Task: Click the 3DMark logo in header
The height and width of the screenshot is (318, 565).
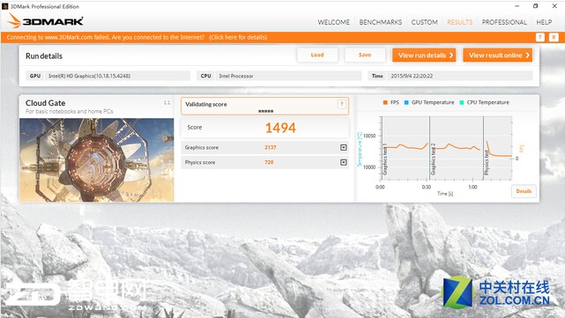Action: 46,21
